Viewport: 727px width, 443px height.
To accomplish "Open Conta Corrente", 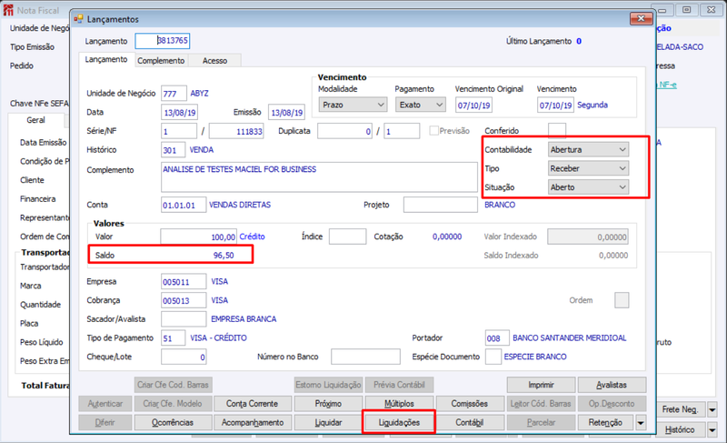I will click(253, 404).
